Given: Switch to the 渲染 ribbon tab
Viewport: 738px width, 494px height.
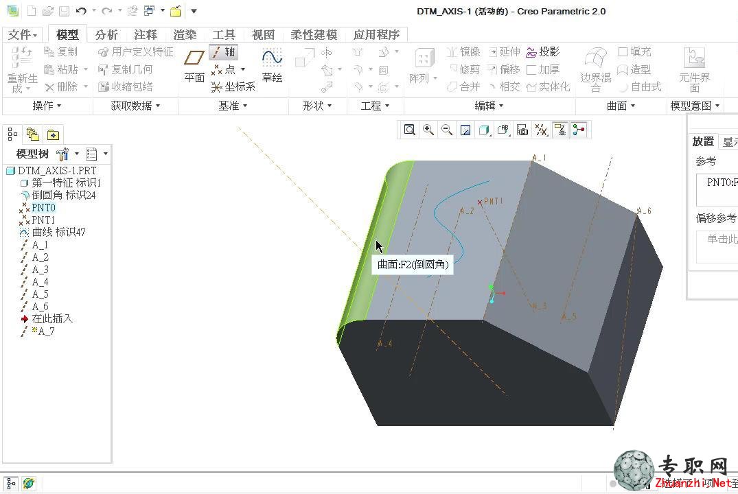Looking at the screenshot, I should click(x=185, y=34).
